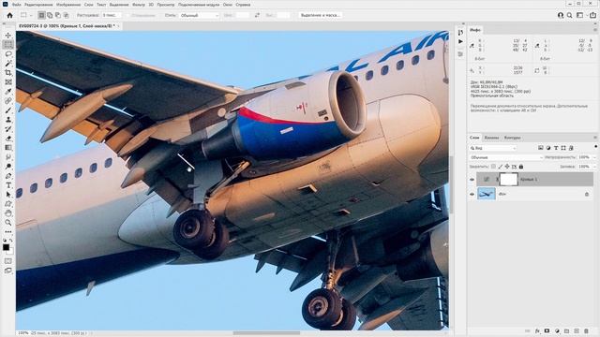Select the Horizontal Type tool

pos(8,185)
